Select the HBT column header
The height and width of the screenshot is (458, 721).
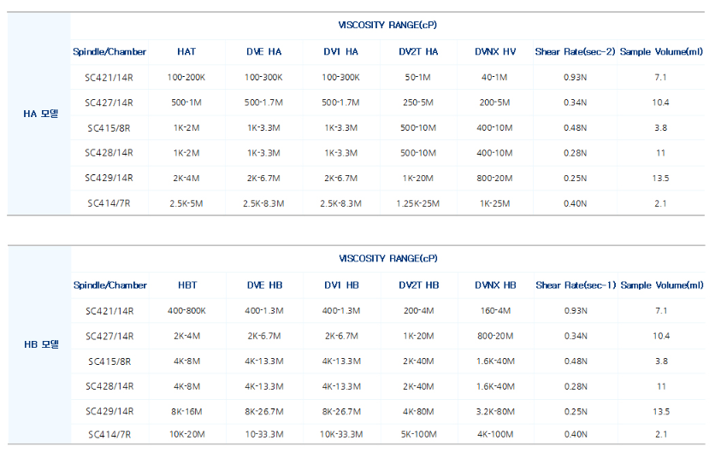tap(186, 285)
